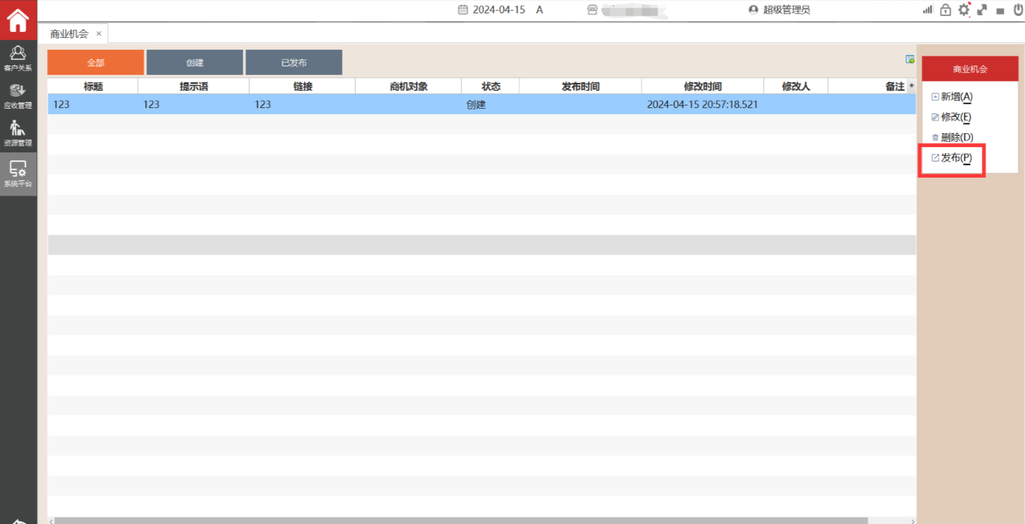
Task: Click 删除(D) to delete the record
Action: tap(952, 137)
